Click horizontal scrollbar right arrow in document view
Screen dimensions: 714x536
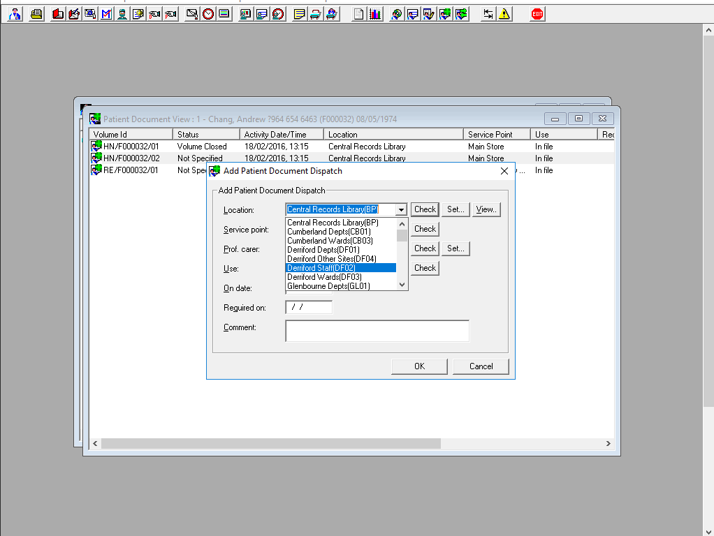click(x=608, y=443)
